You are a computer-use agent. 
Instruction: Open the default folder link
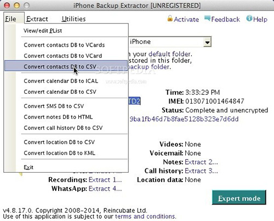point(169,54)
